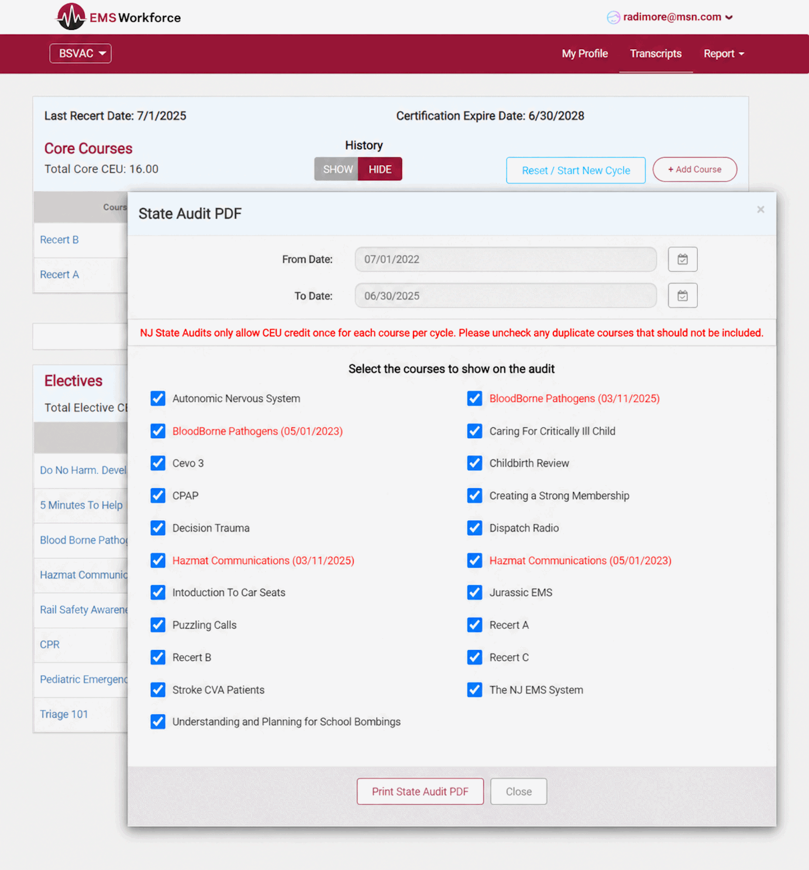Viewport: 809px width, 870px height.
Task: Click the Close button in the dialog footer
Action: point(519,792)
